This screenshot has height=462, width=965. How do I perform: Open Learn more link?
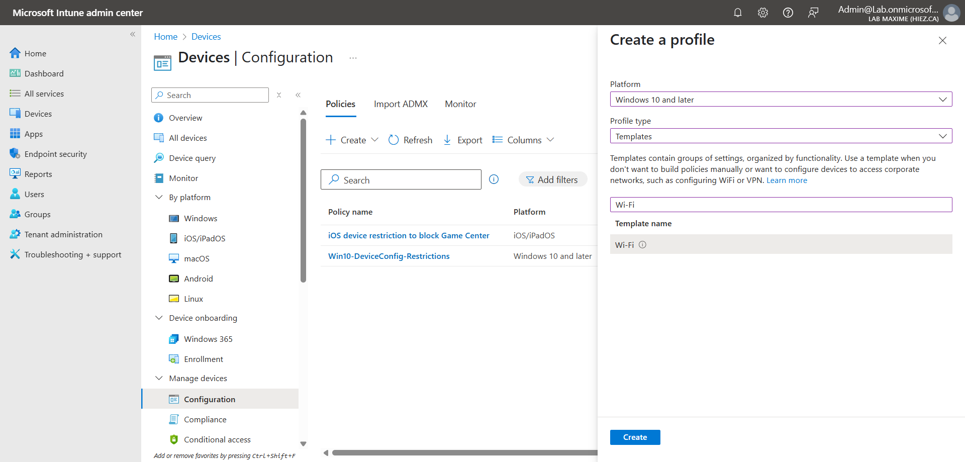coord(787,180)
